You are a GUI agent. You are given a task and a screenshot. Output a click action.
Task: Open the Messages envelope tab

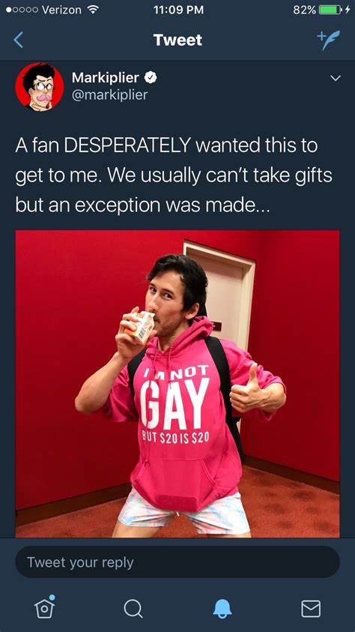tap(311, 609)
